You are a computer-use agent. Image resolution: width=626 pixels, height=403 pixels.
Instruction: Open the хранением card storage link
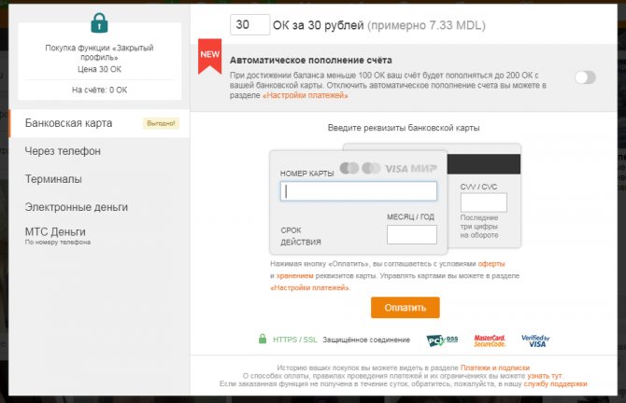[294, 276]
